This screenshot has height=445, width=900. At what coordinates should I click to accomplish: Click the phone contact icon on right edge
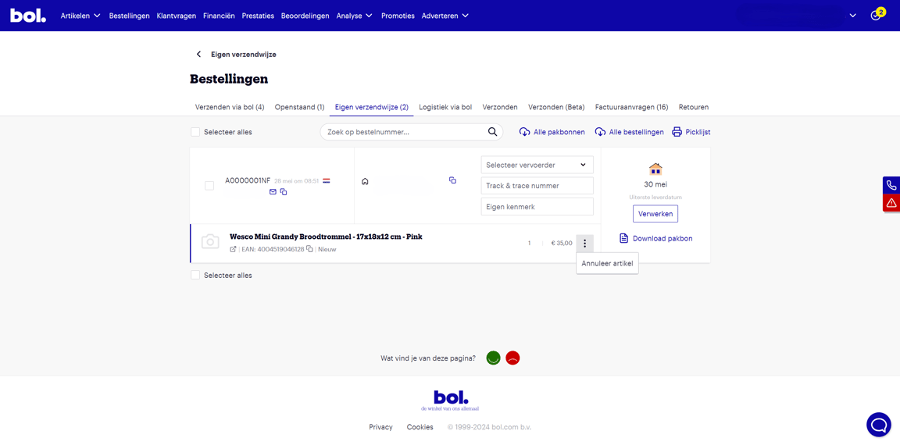pos(891,185)
